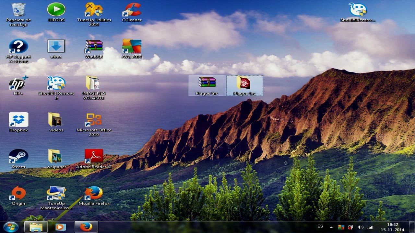The height and width of the screenshot is (233, 415).
Task: Select the Plague Inc WinRAR archive
Action: (x=207, y=86)
